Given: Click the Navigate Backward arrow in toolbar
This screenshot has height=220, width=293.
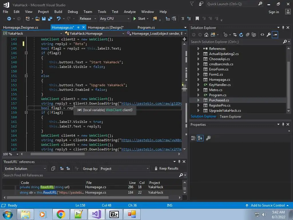Looking at the screenshot, I should (9, 19).
